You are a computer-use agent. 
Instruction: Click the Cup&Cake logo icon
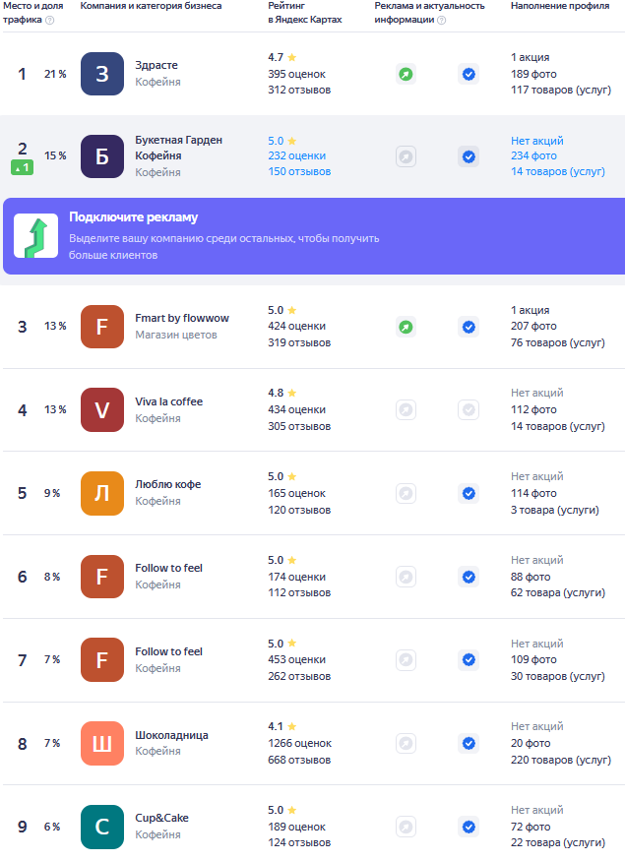(102, 827)
